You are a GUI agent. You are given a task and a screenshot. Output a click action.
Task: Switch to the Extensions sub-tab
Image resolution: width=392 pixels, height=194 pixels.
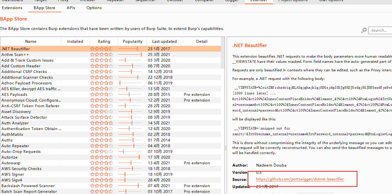12,8
